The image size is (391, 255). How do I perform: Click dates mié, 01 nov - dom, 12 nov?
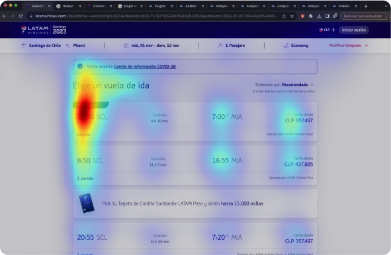(155, 46)
